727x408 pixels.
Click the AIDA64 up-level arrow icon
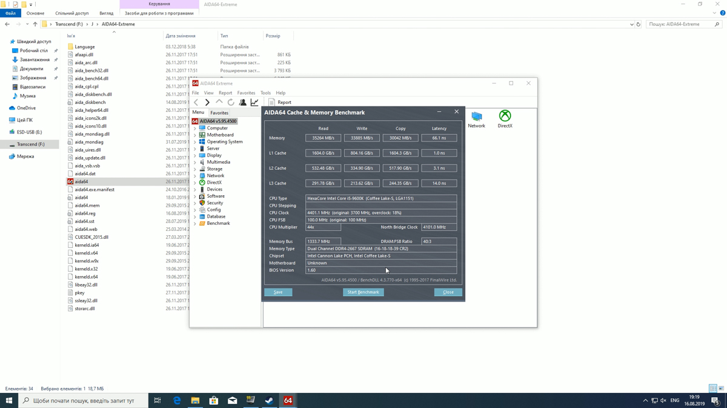(219, 102)
